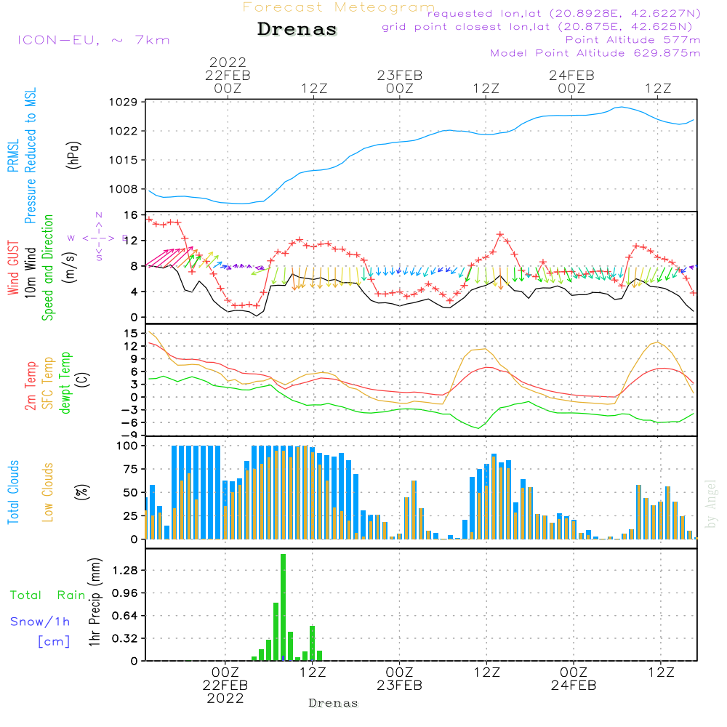
Task: Click the 15 value on the temperature axis
Action: point(131,334)
